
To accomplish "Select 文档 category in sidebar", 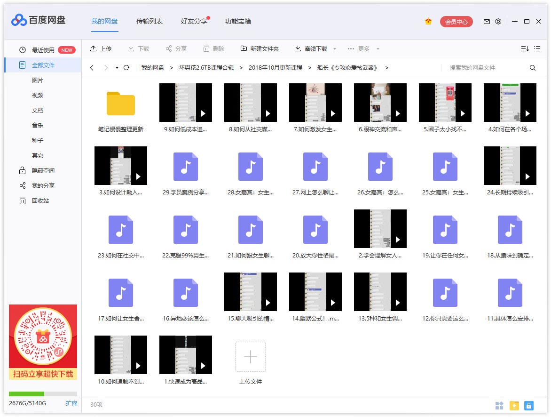I will point(38,111).
